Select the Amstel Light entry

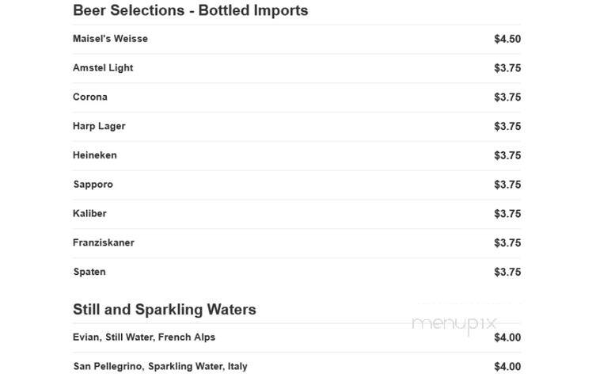tap(103, 68)
